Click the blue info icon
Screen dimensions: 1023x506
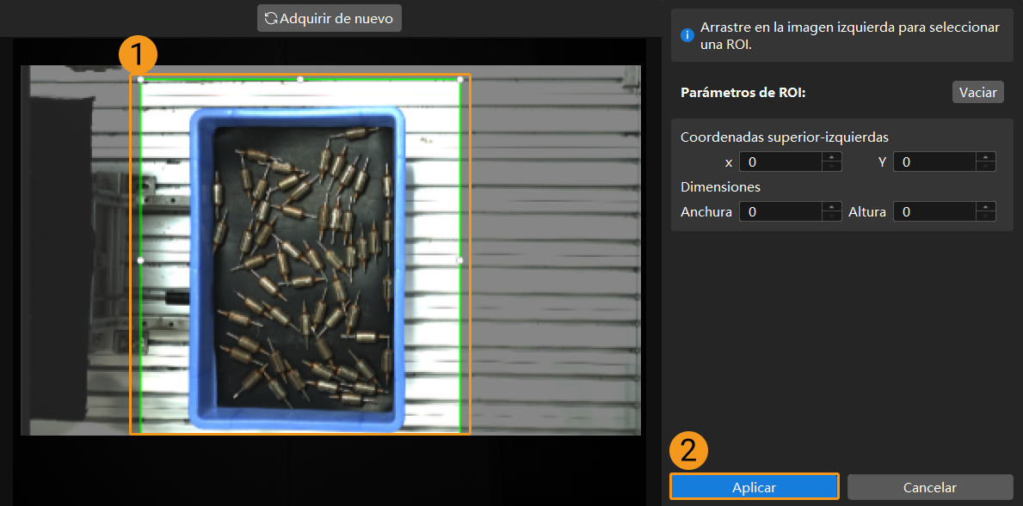coord(687,35)
